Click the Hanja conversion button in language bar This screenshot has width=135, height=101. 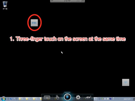click(x=108, y=99)
